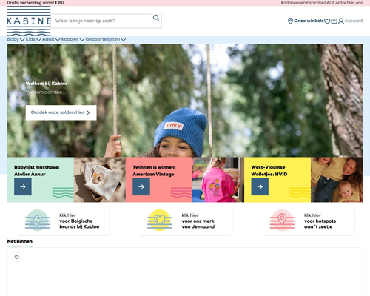The height and width of the screenshot is (296, 370).
Task: Click the arrow button under Wolletjes: HVID
Action: (260, 187)
